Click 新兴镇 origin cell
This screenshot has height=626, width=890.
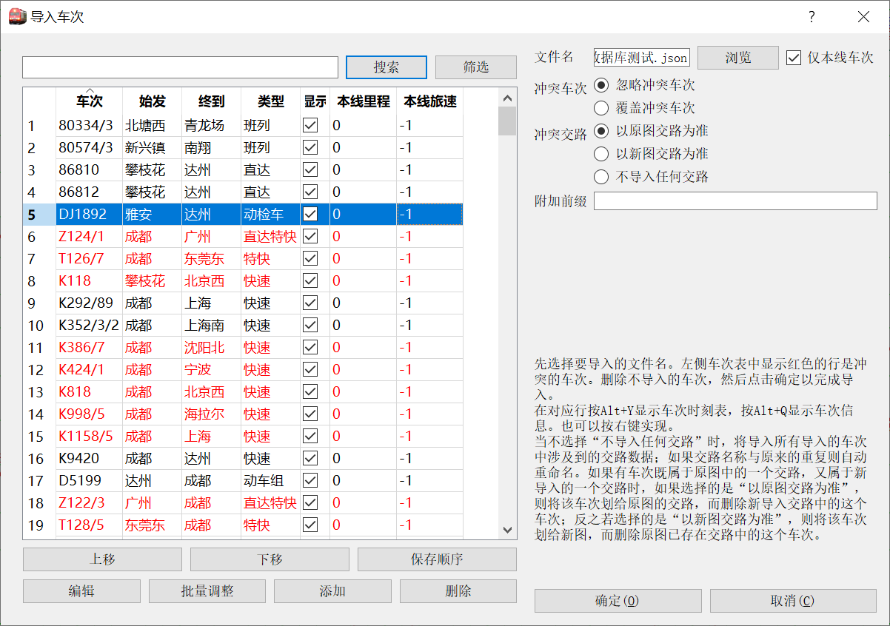(153, 148)
